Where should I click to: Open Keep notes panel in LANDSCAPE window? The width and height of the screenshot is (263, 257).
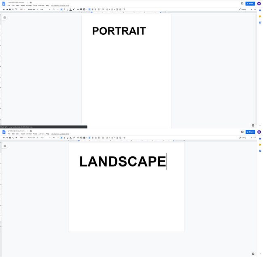(x=260, y=145)
